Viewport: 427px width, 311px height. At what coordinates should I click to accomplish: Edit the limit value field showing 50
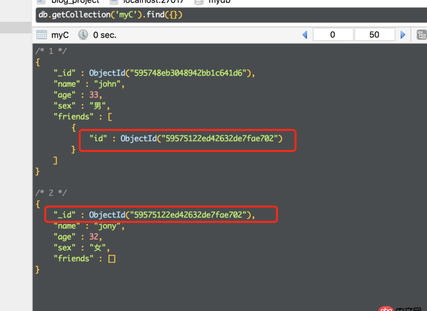click(x=375, y=35)
